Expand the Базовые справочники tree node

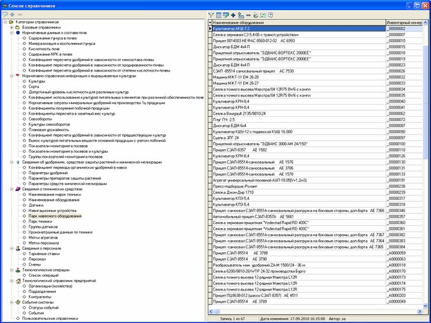point(11,28)
